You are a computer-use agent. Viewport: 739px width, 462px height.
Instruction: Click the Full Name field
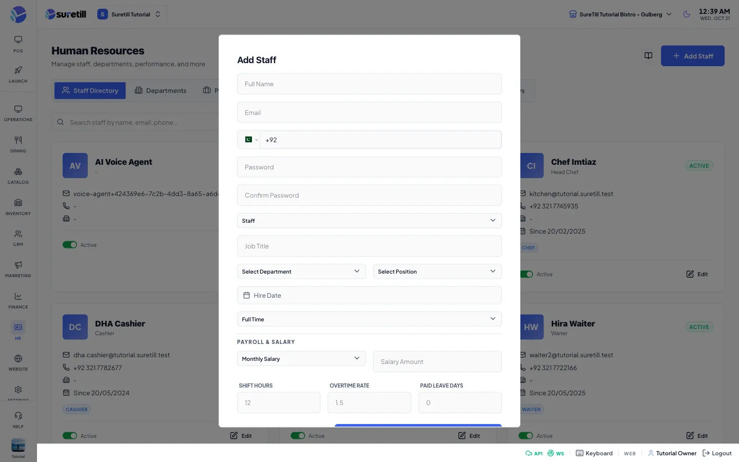point(369,84)
